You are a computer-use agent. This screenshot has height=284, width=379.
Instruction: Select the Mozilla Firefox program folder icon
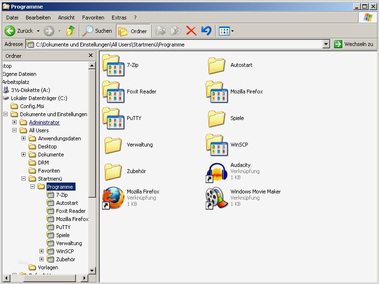coord(217,92)
